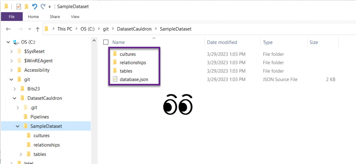Click the 2 KB size value

coord(330,80)
